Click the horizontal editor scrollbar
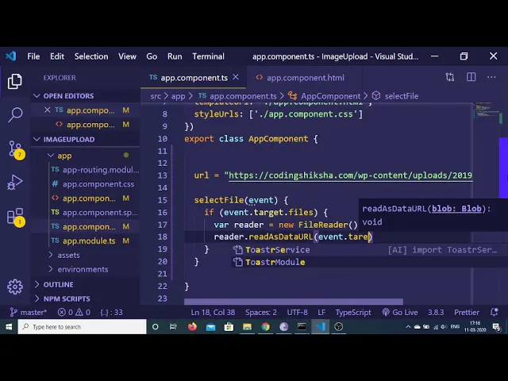The image size is (508, 381). pyautogui.click(x=294, y=302)
